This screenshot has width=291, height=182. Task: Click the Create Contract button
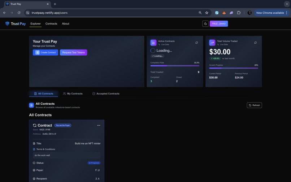[x=45, y=52]
